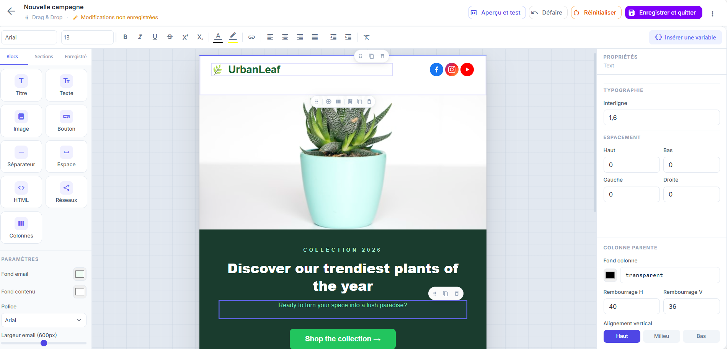The image size is (728, 349).
Task: Select the Texte block
Action: (66, 85)
